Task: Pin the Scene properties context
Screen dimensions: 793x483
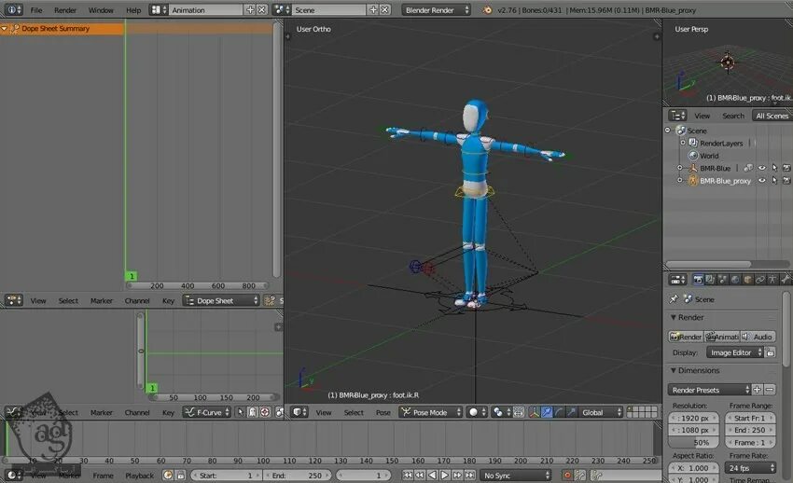Action: (x=674, y=299)
